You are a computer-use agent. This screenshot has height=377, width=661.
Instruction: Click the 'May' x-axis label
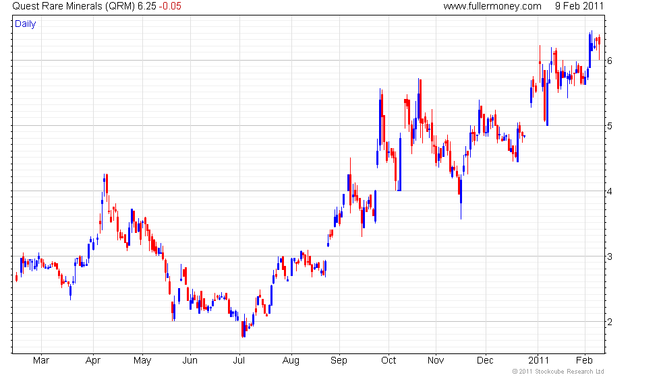142,361
